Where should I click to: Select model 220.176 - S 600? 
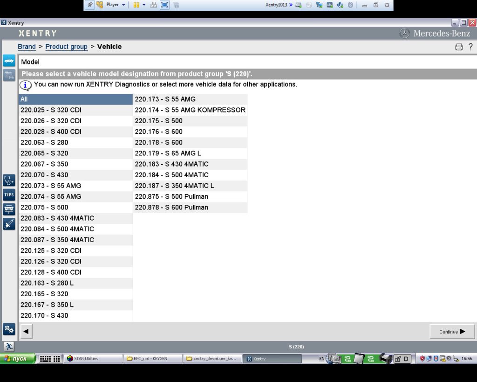pyautogui.click(x=190, y=132)
